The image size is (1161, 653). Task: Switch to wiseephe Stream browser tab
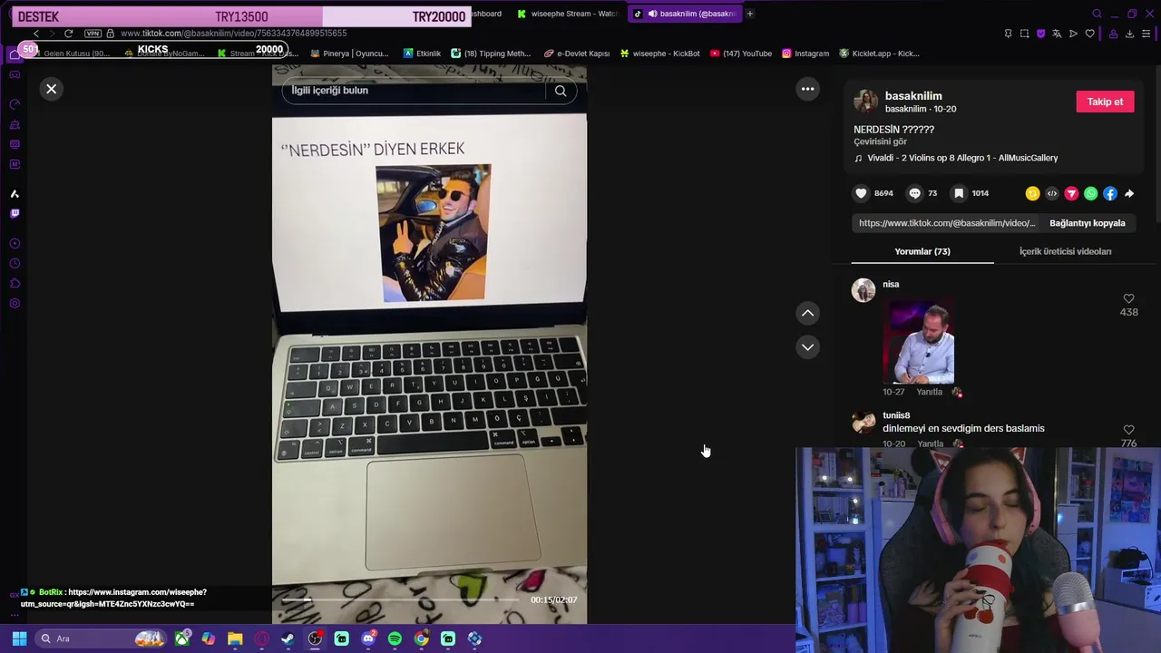567,14
